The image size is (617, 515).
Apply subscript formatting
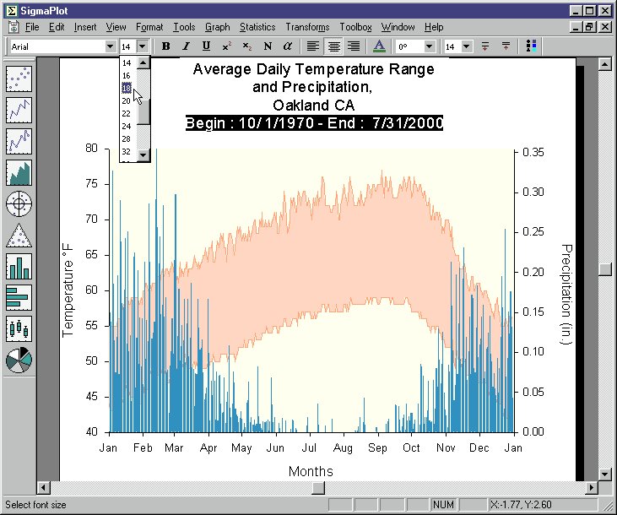(x=247, y=46)
